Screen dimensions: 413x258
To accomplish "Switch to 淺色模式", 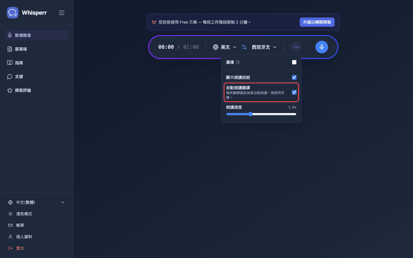I will click(36, 214).
